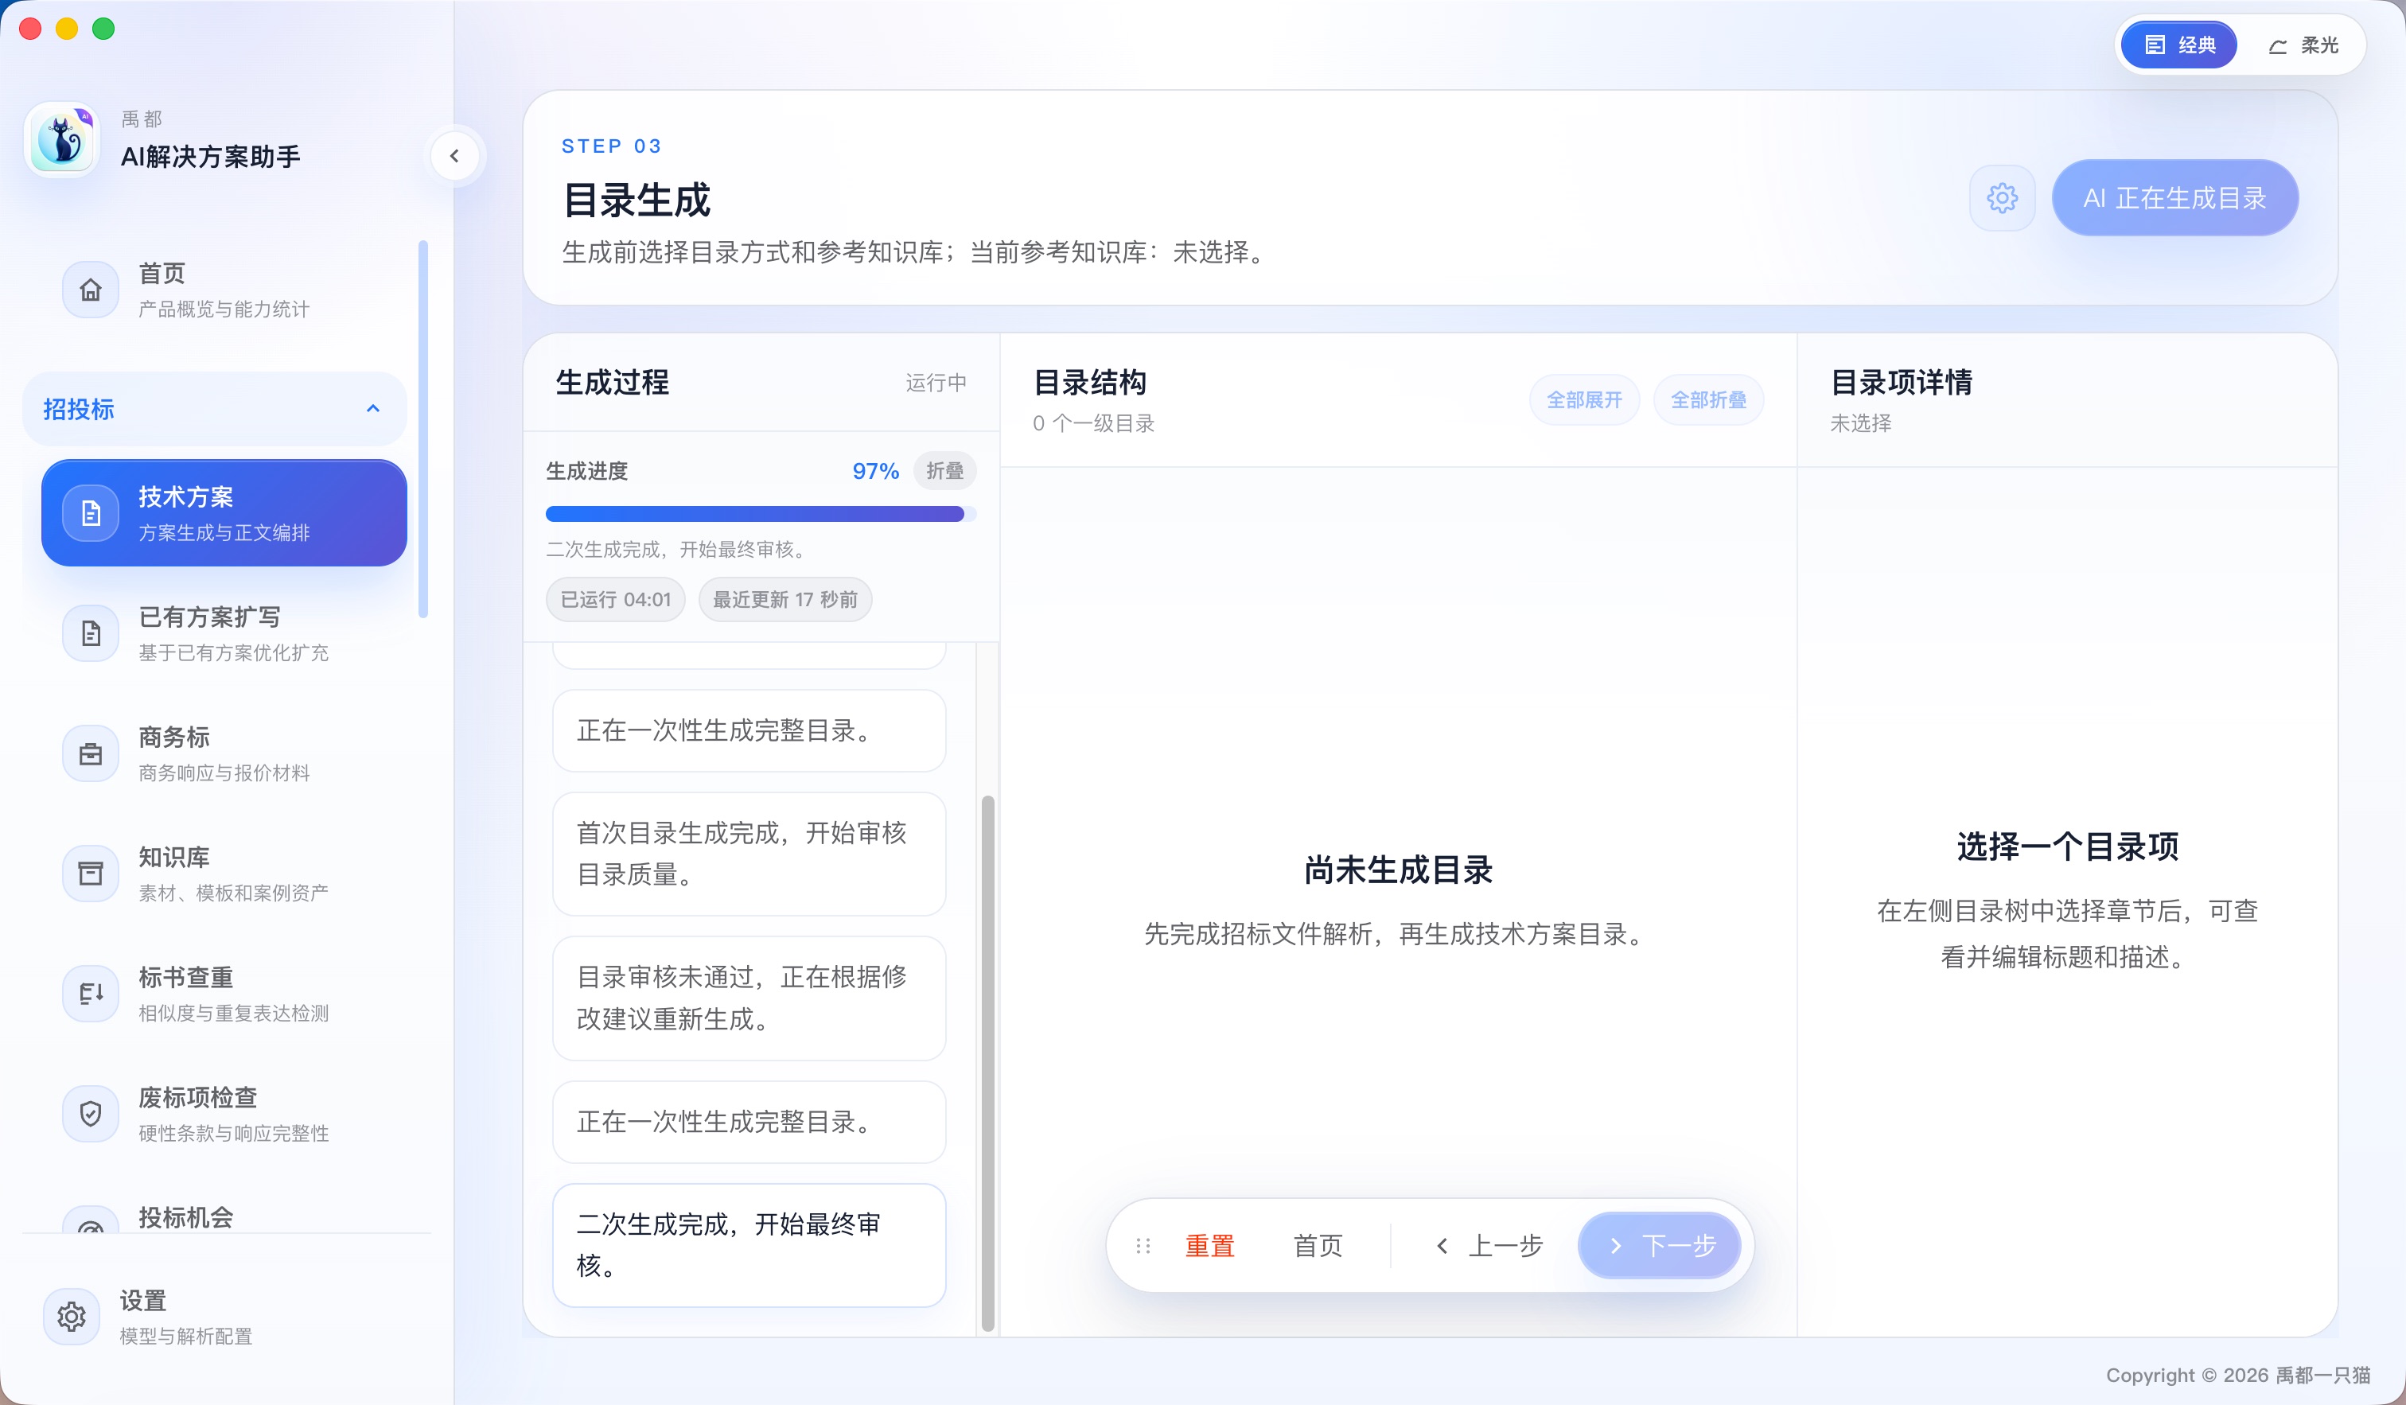Screen dimensions: 2406x1405
Task: Click the 运行中 status label
Action: 936,383
